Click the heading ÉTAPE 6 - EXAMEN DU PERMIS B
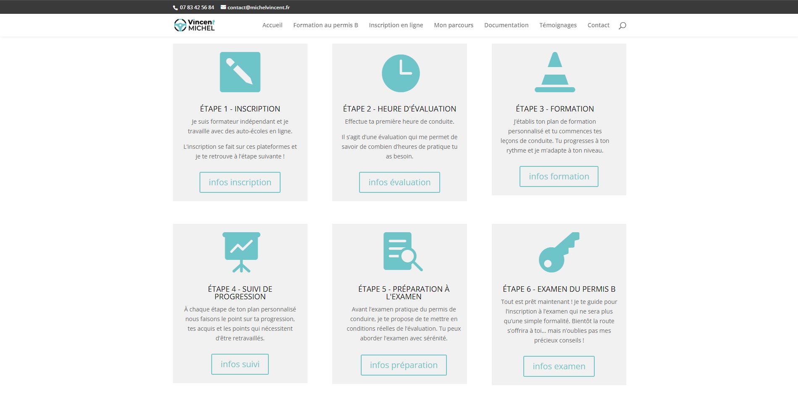 click(559, 289)
